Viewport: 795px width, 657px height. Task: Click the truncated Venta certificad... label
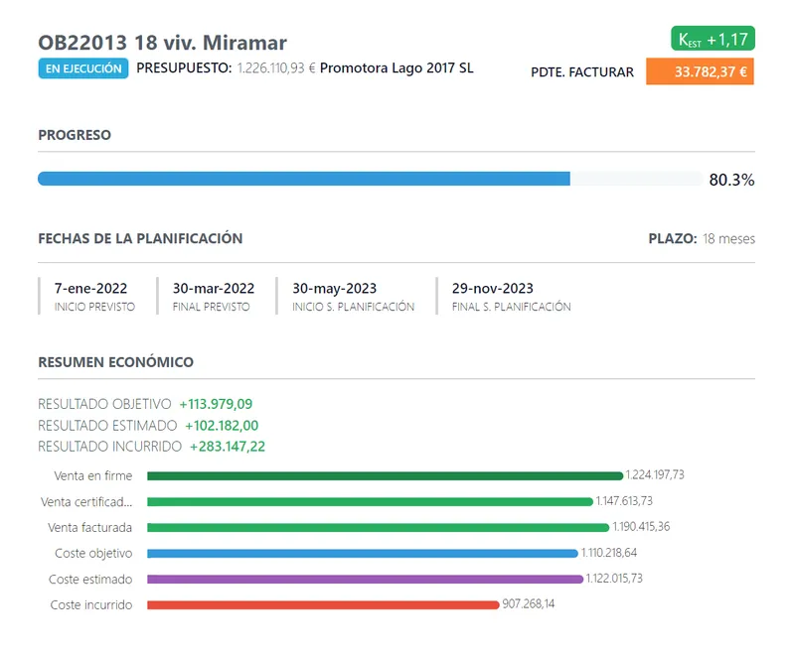tap(86, 501)
